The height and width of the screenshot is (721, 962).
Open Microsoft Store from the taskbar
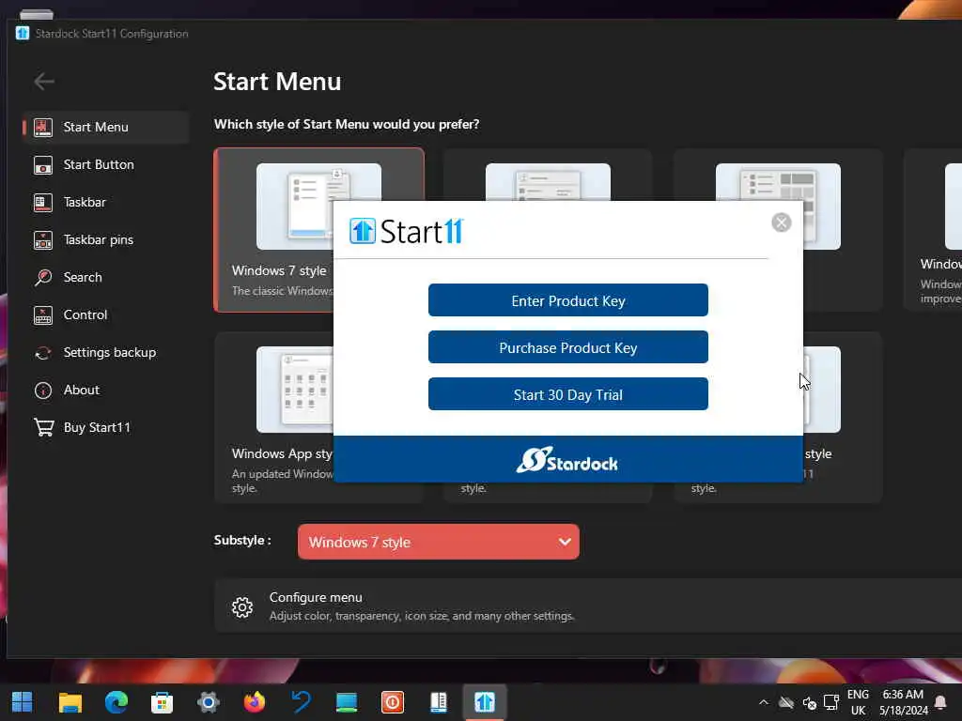coord(162,702)
